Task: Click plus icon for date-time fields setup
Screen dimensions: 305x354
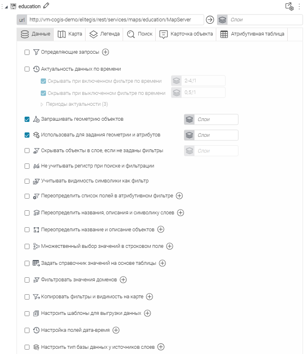Action: tap(116, 330)
